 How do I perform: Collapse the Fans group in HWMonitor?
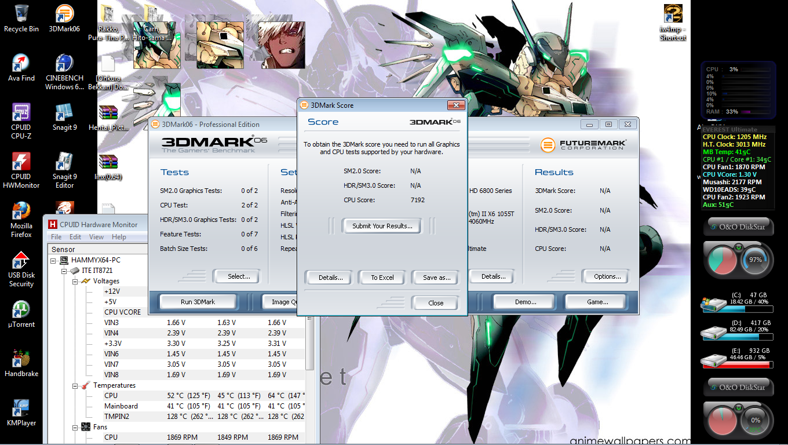coord(75,427)
